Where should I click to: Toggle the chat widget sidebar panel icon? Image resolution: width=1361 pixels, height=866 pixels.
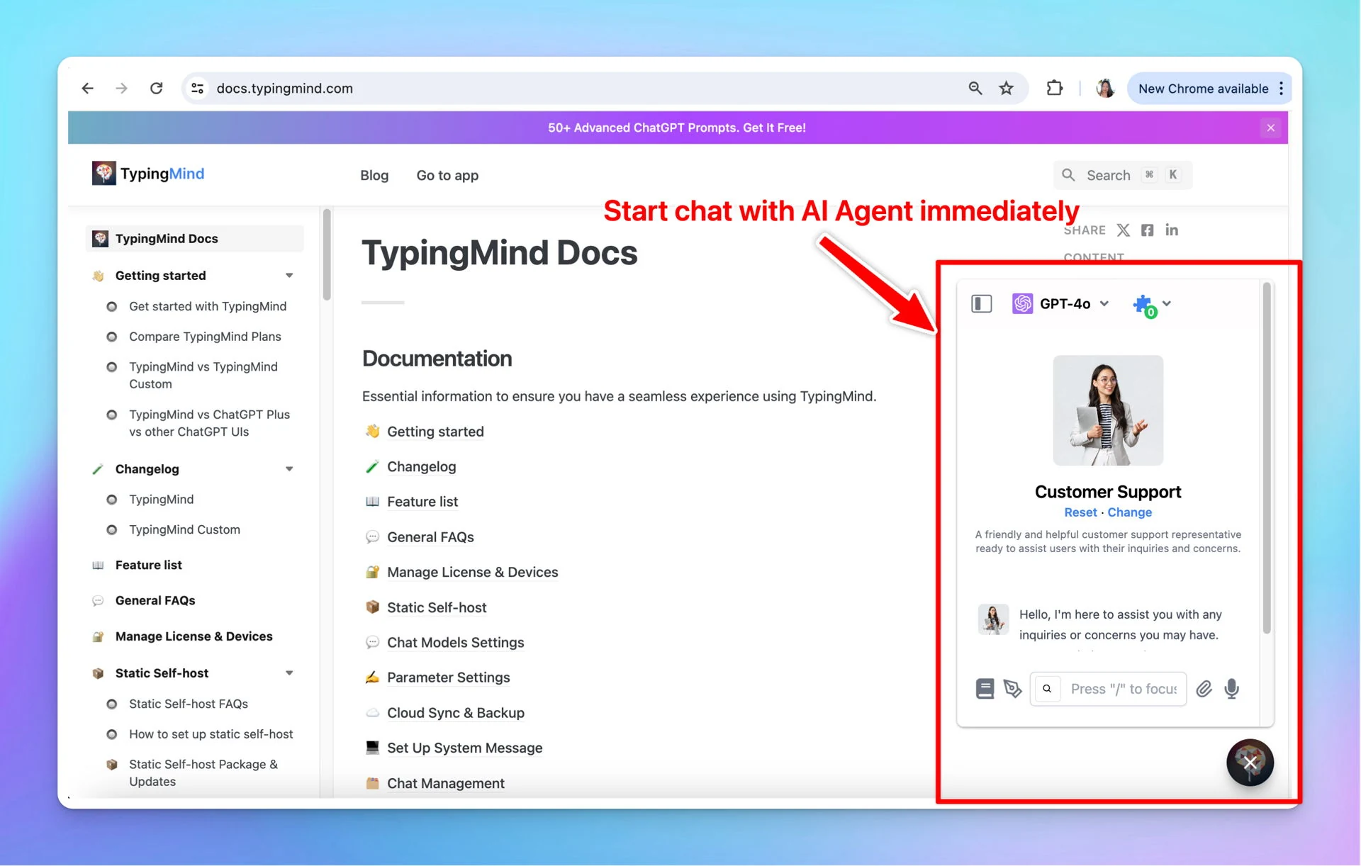pos(981,304)
